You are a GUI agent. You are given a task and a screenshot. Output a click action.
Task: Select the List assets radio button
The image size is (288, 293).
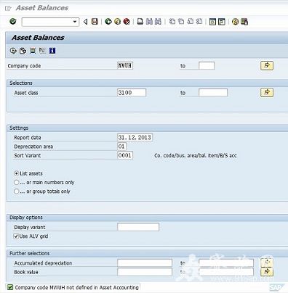pos(16,173)
